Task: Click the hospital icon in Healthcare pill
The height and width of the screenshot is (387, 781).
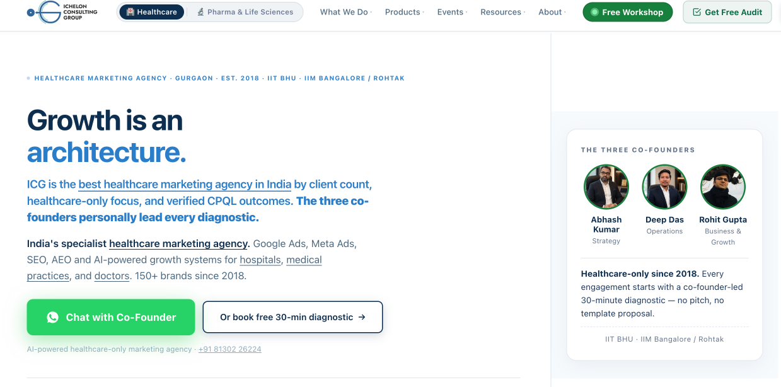Action: click(x=130, y=12)
